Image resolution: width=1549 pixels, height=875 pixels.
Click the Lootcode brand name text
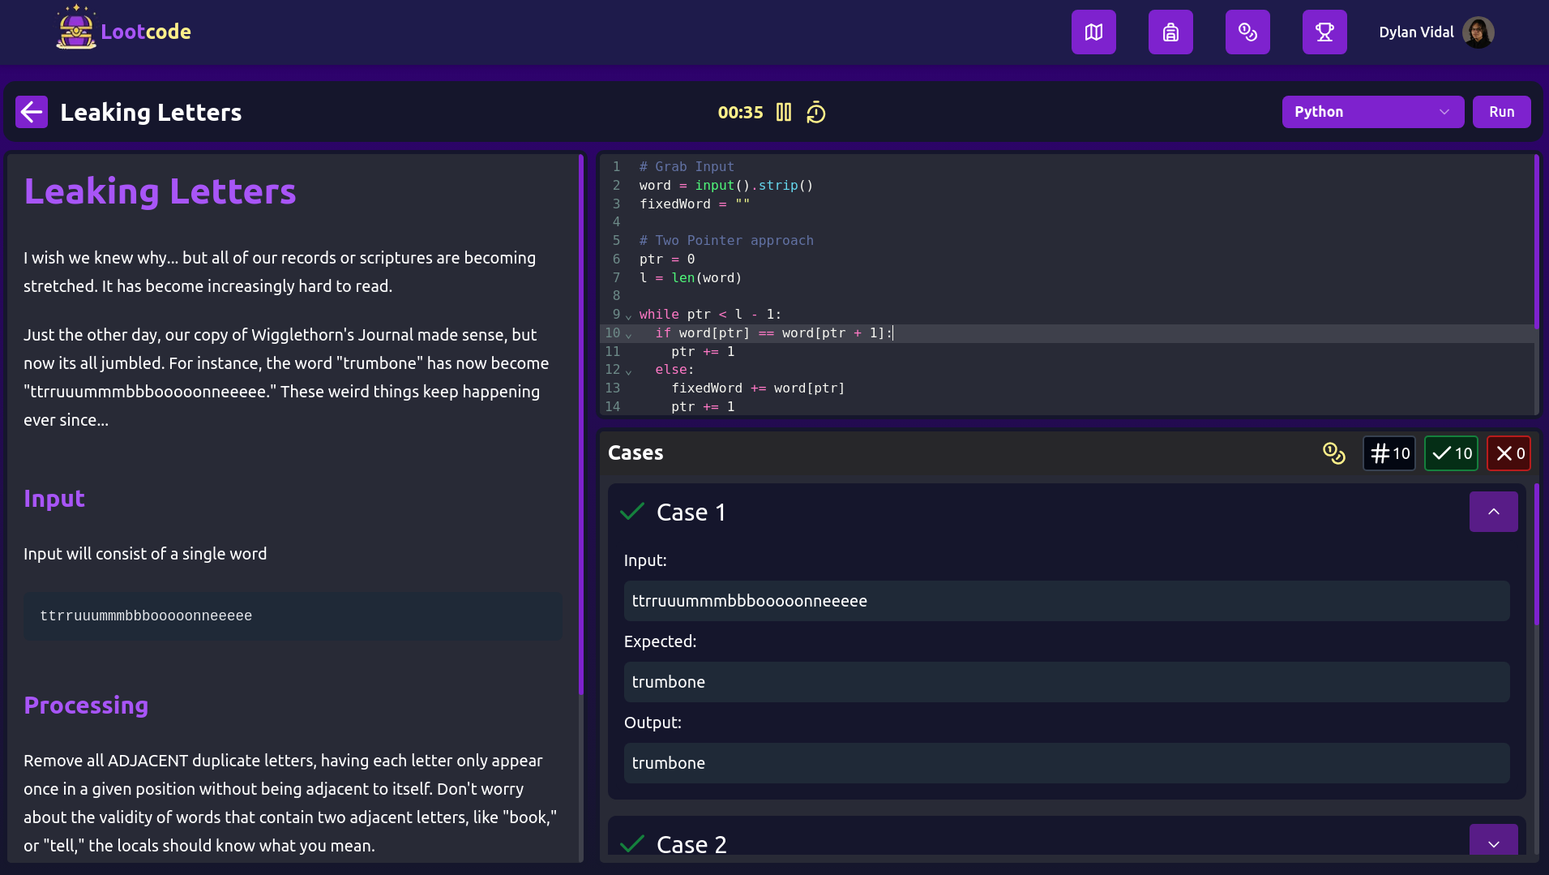click(x=146, y=32)
